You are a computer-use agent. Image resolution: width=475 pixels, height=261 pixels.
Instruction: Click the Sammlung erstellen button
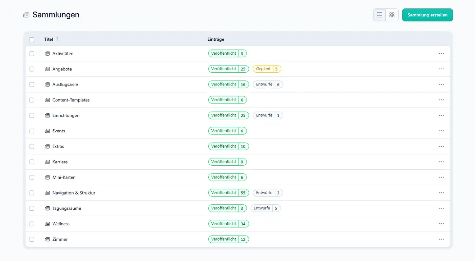tap(427, 15)
